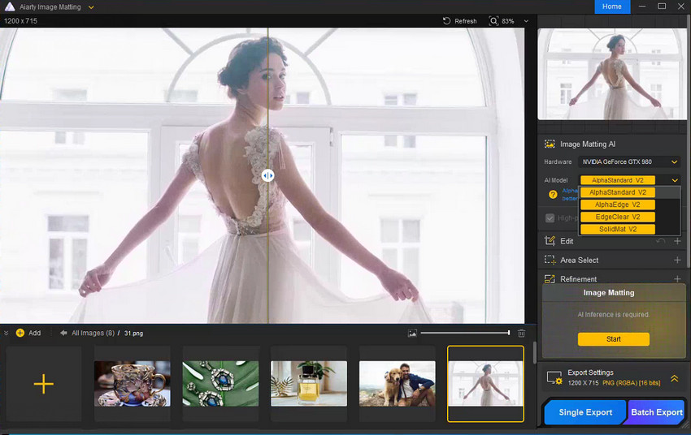Click the Home button
Viewport: 691px width, 435px height.
612,6
